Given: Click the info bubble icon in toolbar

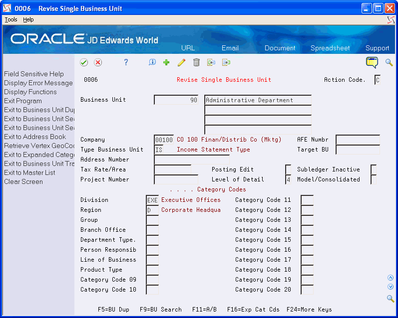Looking at the screenshot, I should [x=152, y=62].
